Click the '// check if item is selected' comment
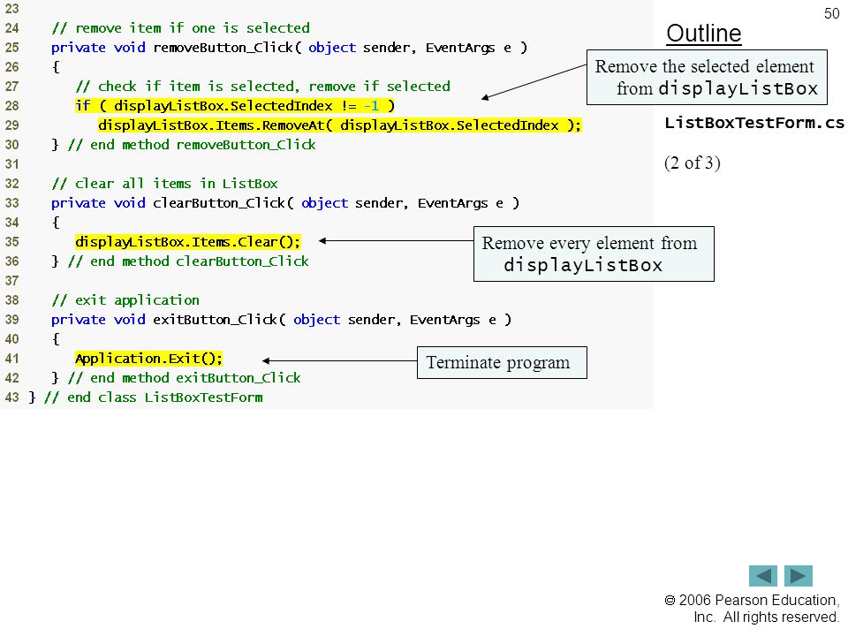This screenshot has width=848, height=636. pos(263,87)
